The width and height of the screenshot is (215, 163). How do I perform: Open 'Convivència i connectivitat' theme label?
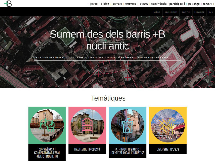[47, 153]
